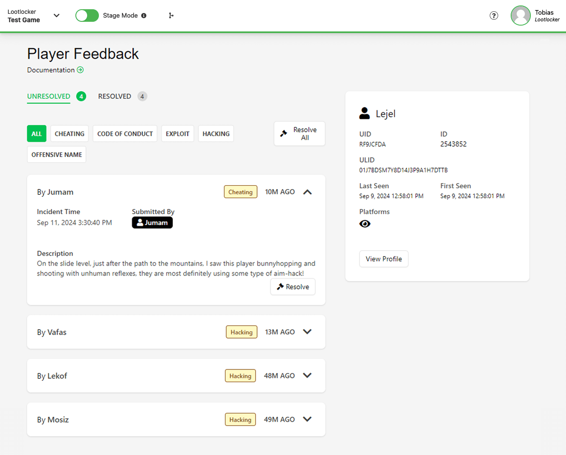Image resolution: width=566 pixels, height=455 pixels.
Task: Filter feedback by Offensive Name
Action: pyautogui.click(x=57, y=155)
